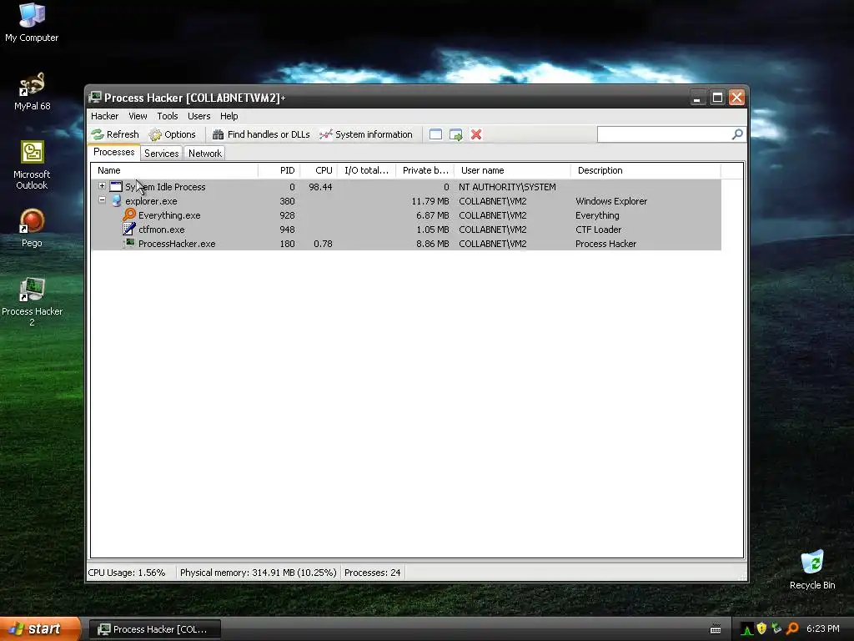Image resolution: width=854 pixels, height=641 pixels.
Task: Click the ProcessHacker.exe row icon
Action: (x=129, y=243)
